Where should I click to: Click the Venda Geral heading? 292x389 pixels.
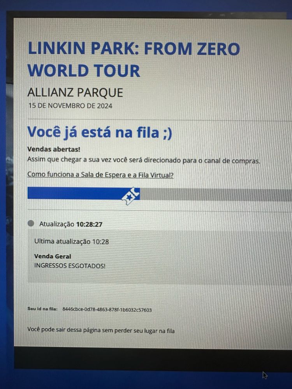(53, 256)
